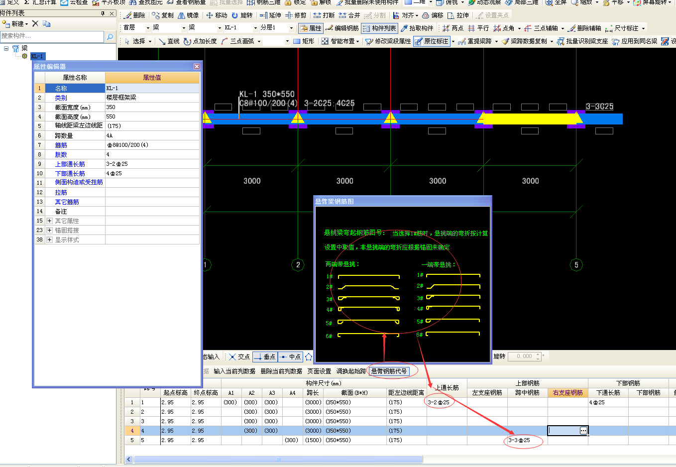Collapse the 梁 tree node
The height and width of the screenshot is (467, 676).
pyautogui.click(x=6, y=48)
